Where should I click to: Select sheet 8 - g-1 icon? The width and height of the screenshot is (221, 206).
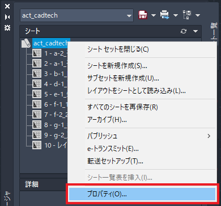pos(37,125)
